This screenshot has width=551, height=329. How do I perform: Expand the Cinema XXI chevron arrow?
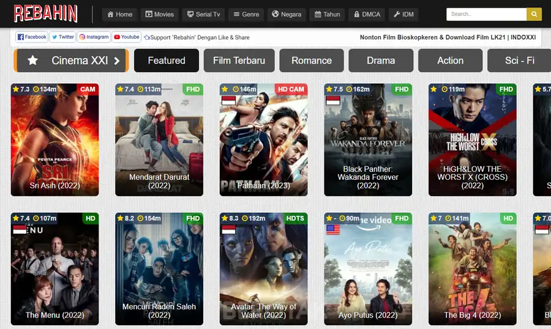pos(117,61)
